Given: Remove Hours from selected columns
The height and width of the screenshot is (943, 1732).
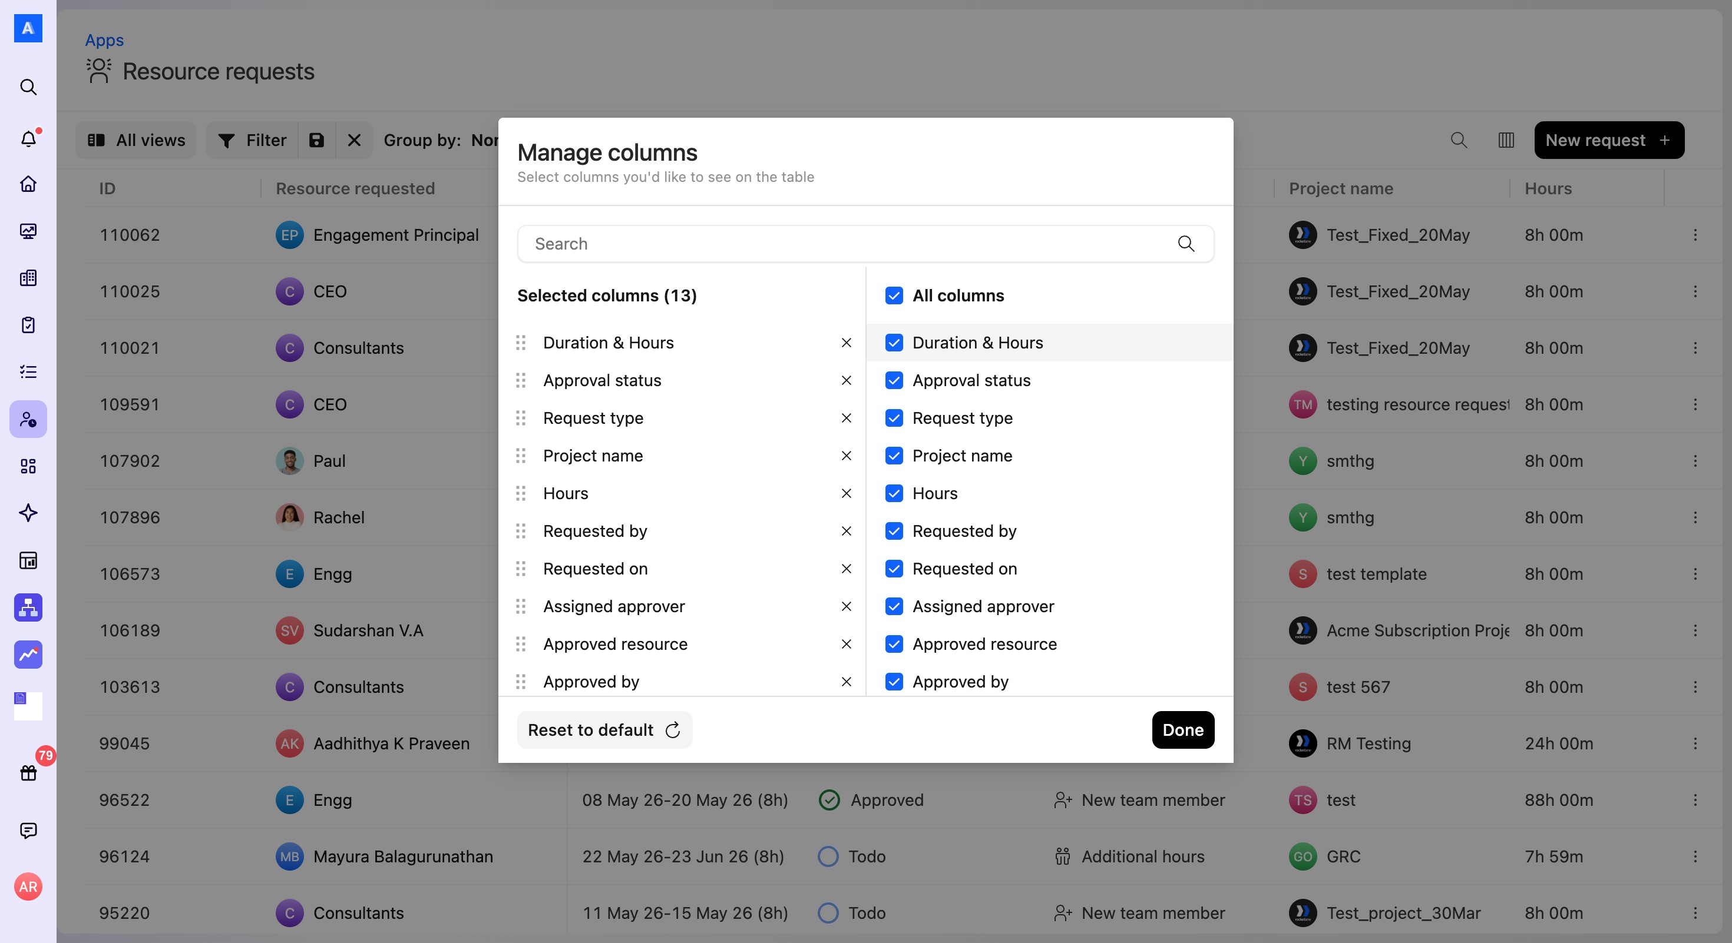Looking at the screenshot, I should coord(847,493).
